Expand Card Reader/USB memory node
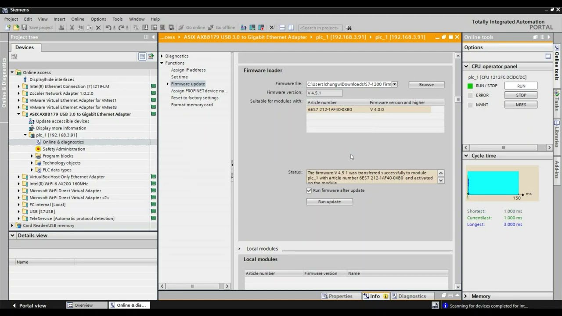 coord(12,226)
